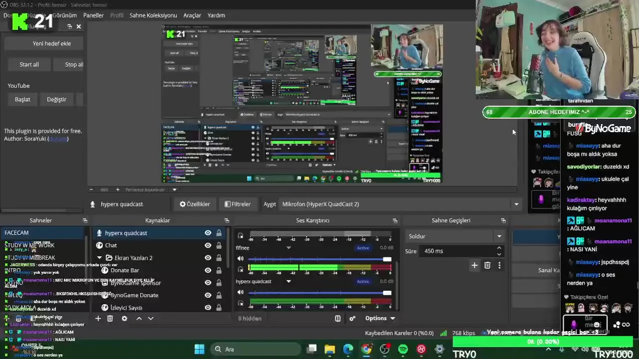
Task: Open Chrome from taskbar
Action: coord(366,349)
